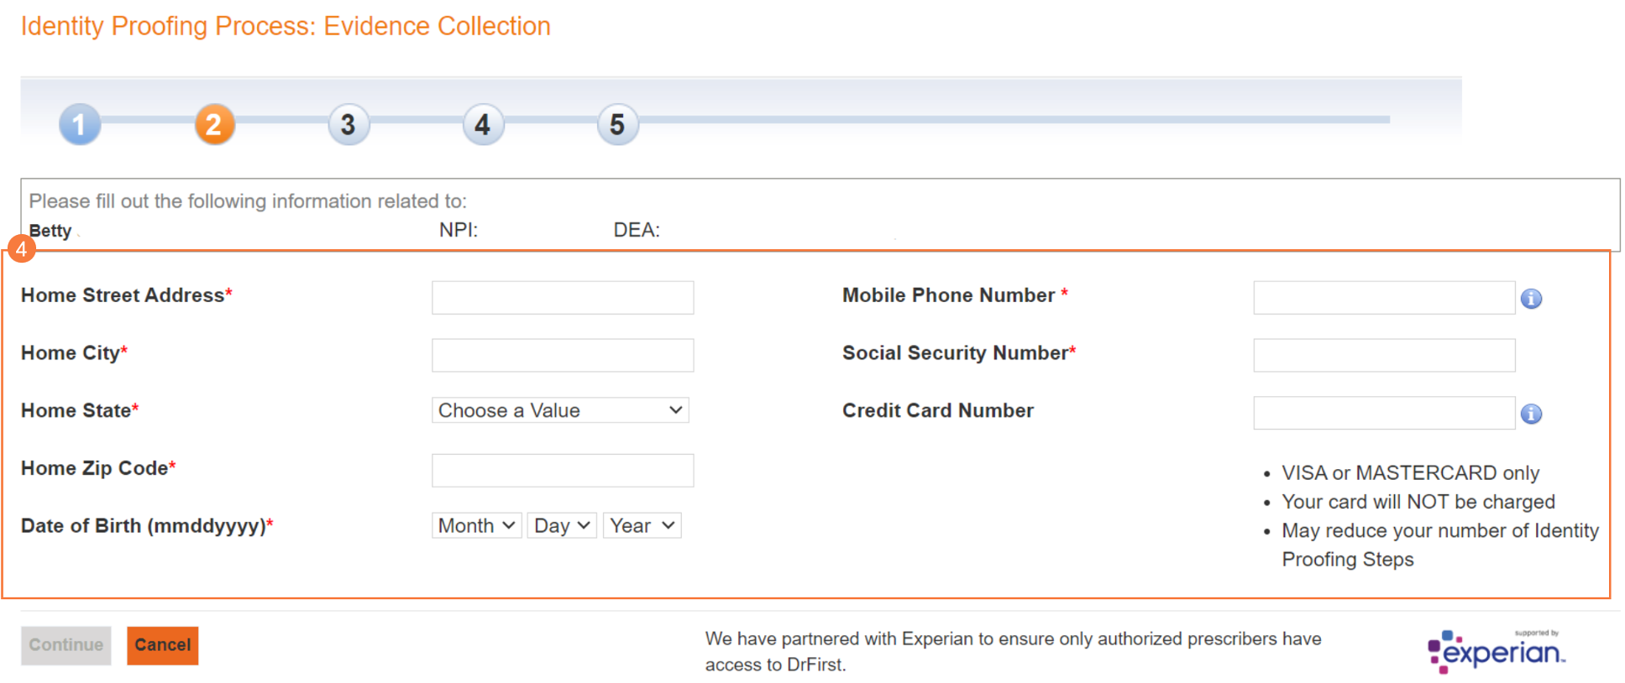Image resolution: width=1625 pixels, height=683 pixels.
Task: Open the birth Day dropdown
Action: (561, 526)
